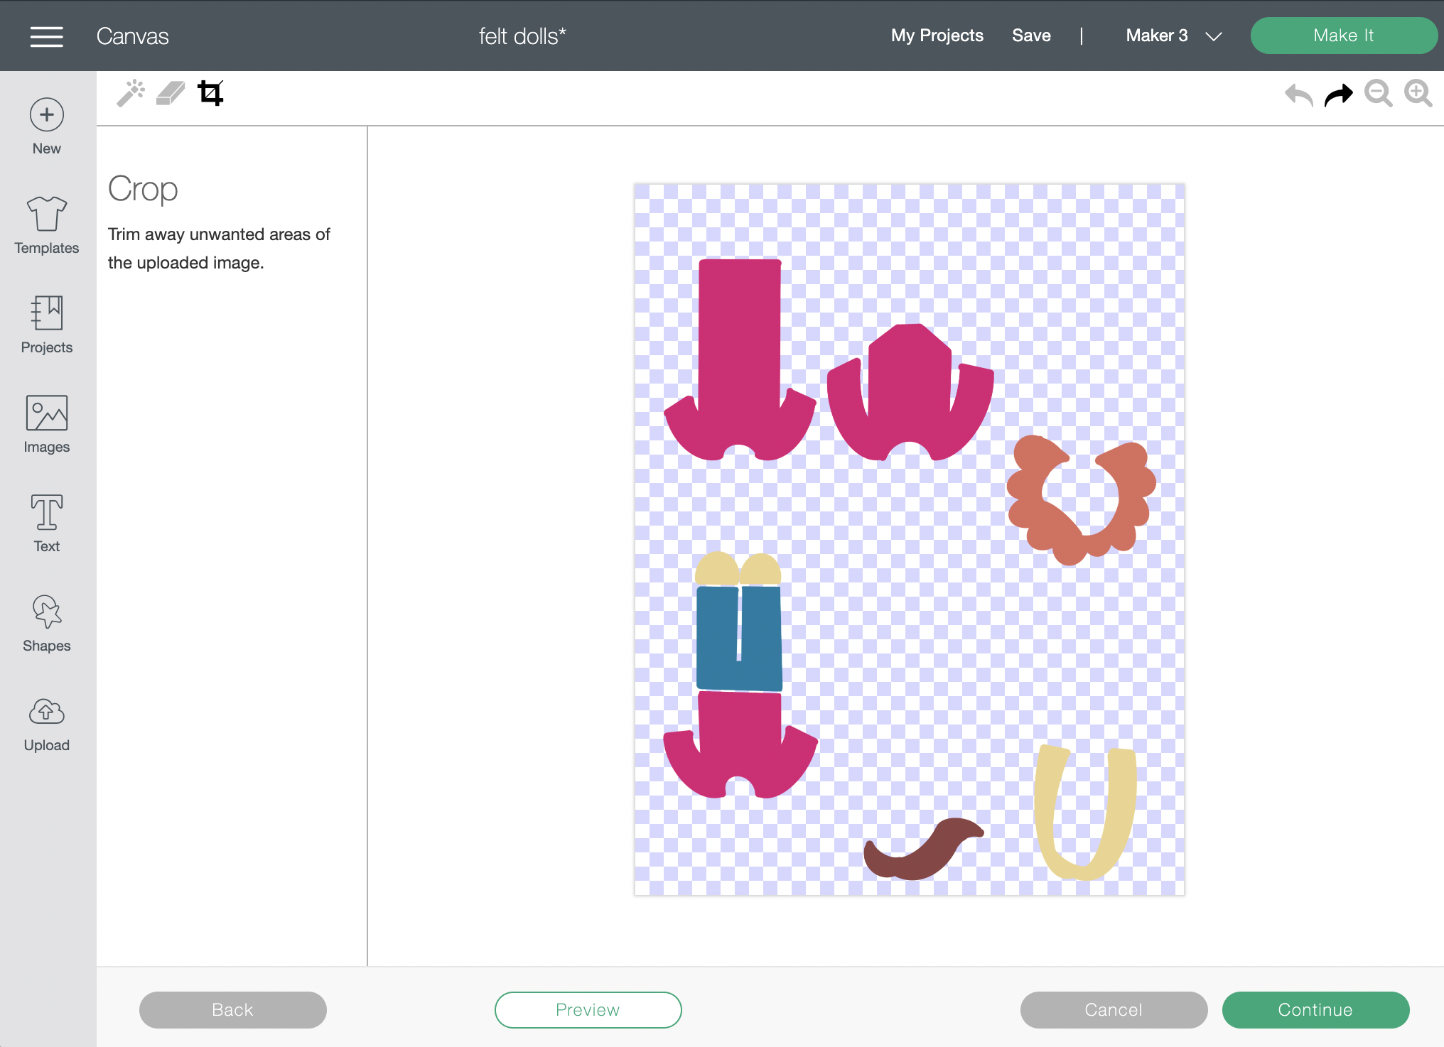Activate the Crop tool
Screen dimensions: 1444x1047
point(210,93)
